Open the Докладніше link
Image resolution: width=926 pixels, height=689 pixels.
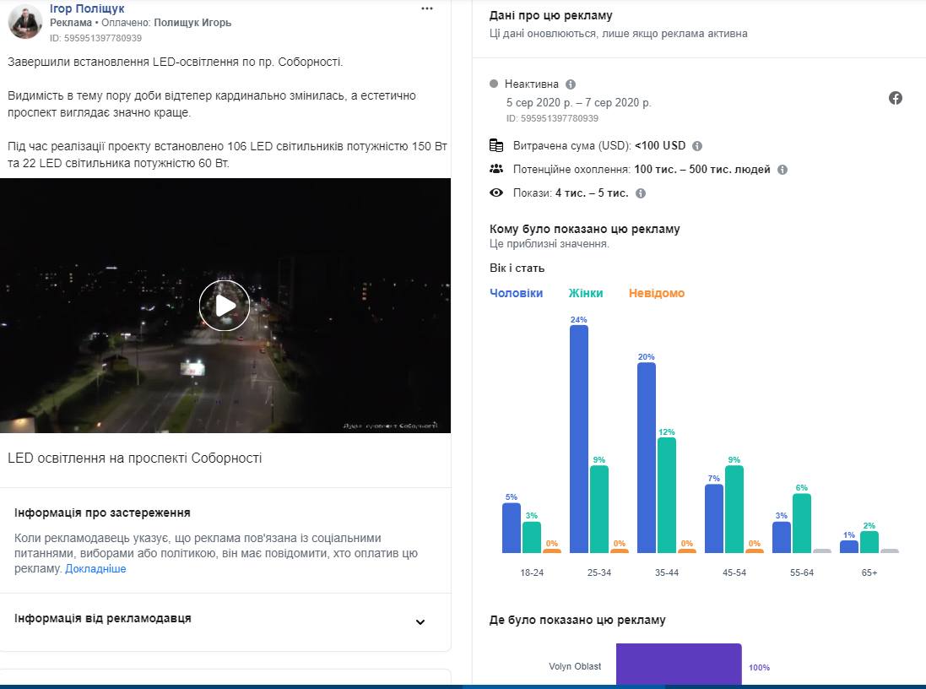tap(95, 569)
